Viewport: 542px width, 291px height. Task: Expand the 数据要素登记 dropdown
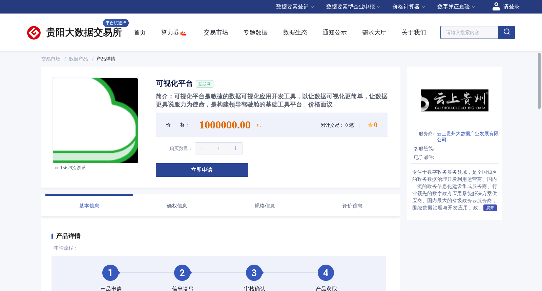295,7
